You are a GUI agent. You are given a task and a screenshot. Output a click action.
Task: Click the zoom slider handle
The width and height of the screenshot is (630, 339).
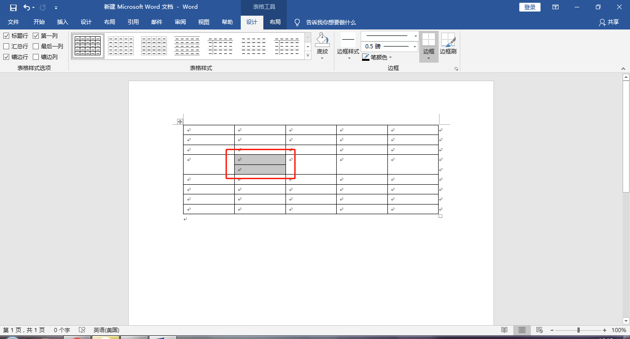[578, 330]
